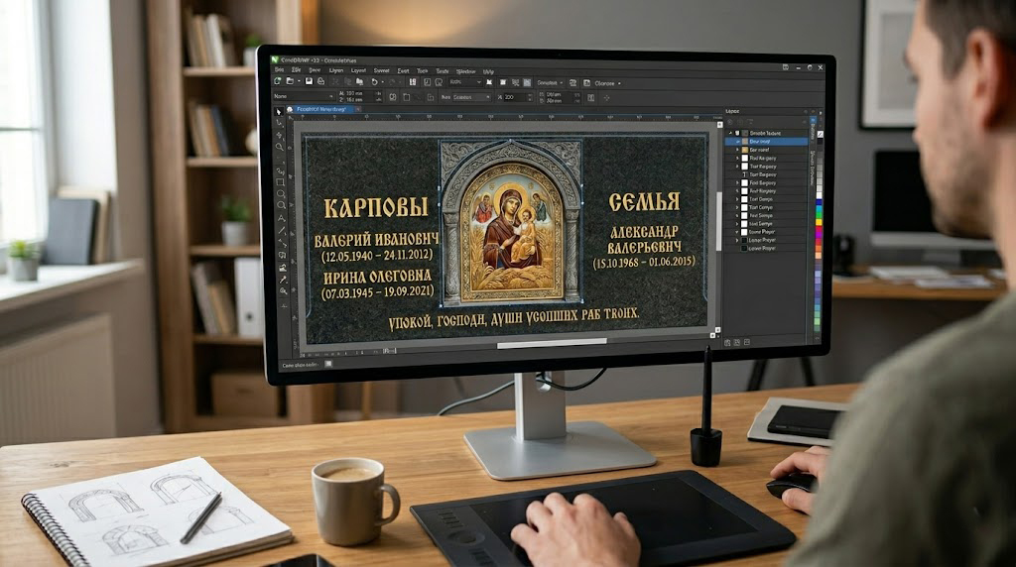Viewport: 1016px width, 567px height.
Task: Pick the green swatch in color palette
Action: pos(819,215)
